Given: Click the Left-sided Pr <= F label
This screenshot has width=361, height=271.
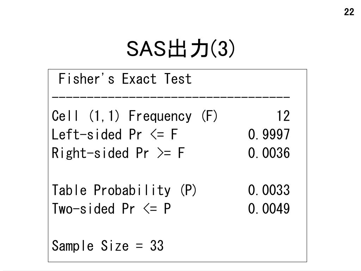Looking at the screenshot, I should (115, 134).
